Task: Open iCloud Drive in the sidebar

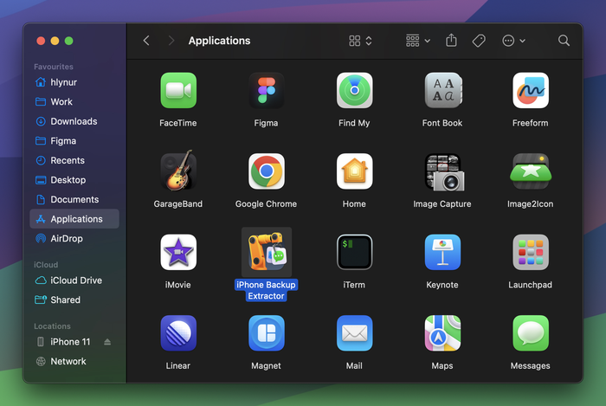Action: pyautogui.click(x=74, y=280)
